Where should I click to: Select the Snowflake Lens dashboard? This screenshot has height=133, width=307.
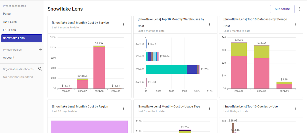click(21, 38)
